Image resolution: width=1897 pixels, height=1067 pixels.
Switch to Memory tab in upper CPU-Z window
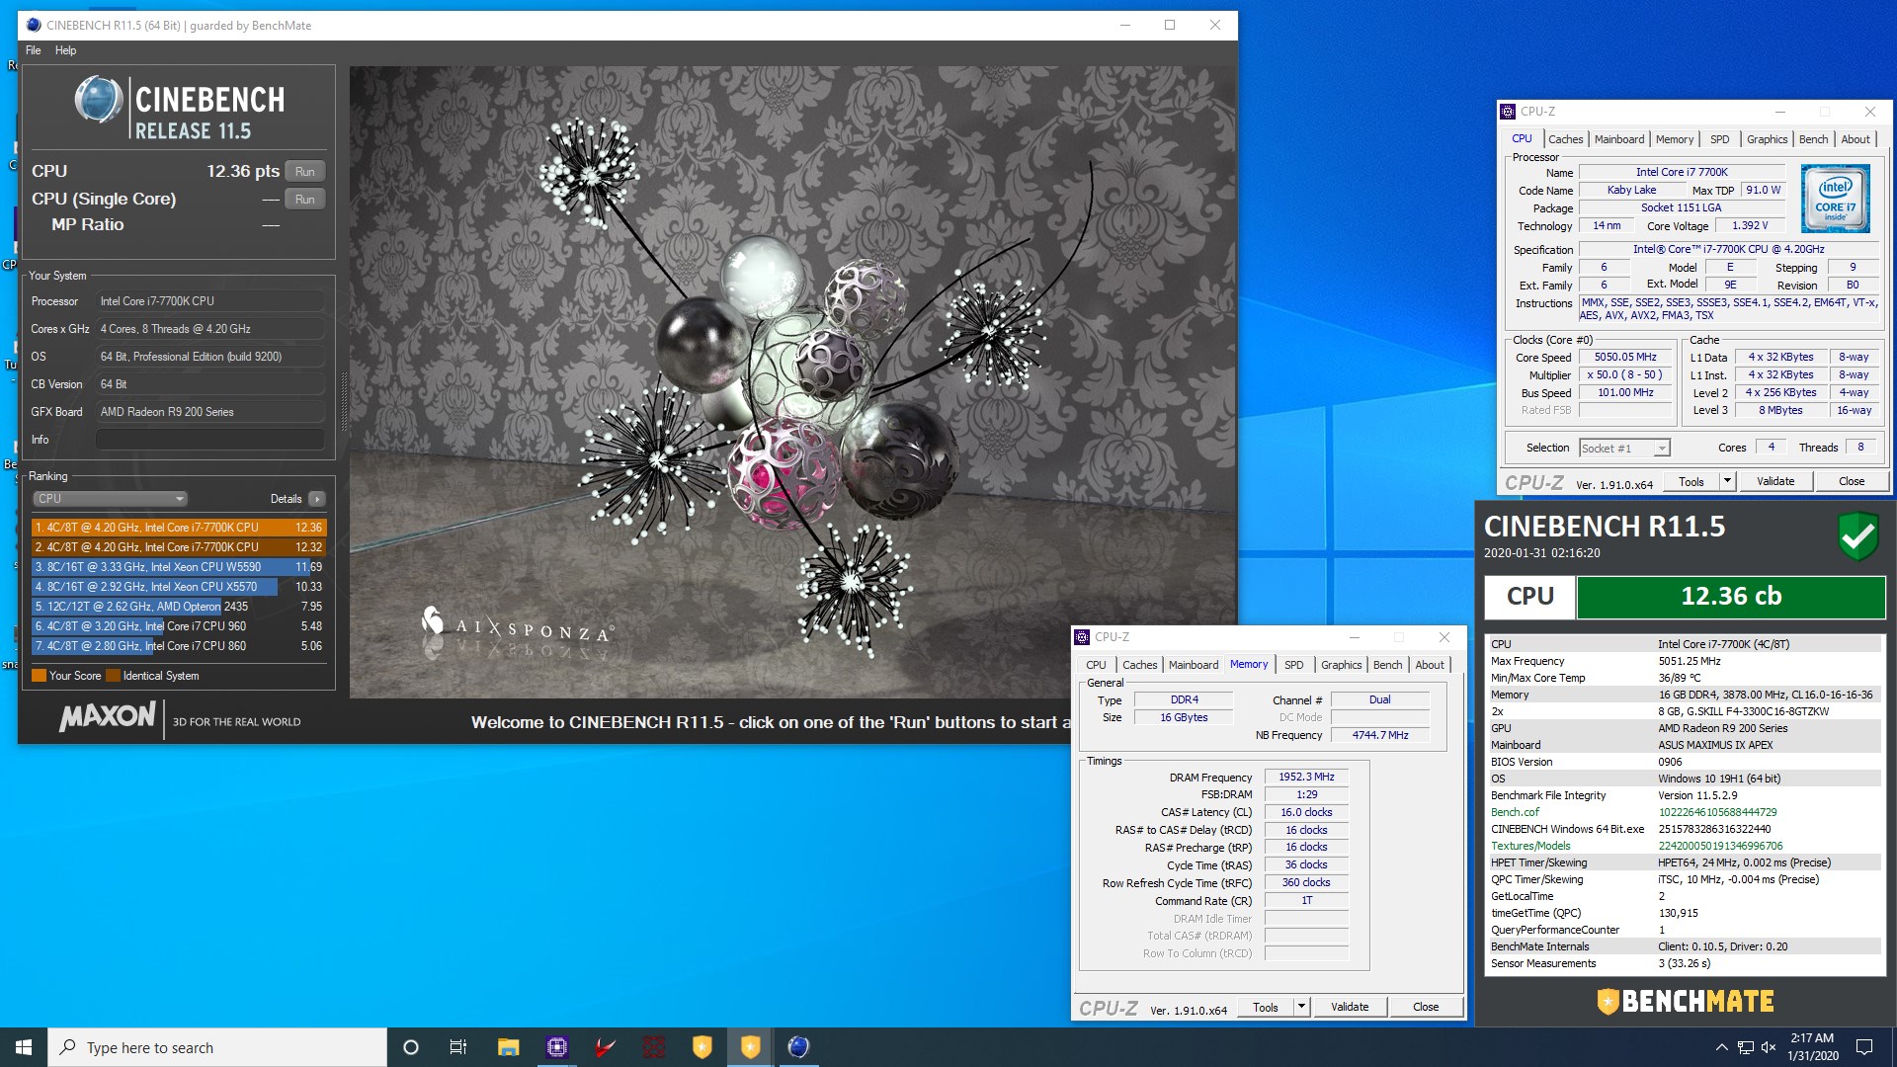(x=1675, y=139)
